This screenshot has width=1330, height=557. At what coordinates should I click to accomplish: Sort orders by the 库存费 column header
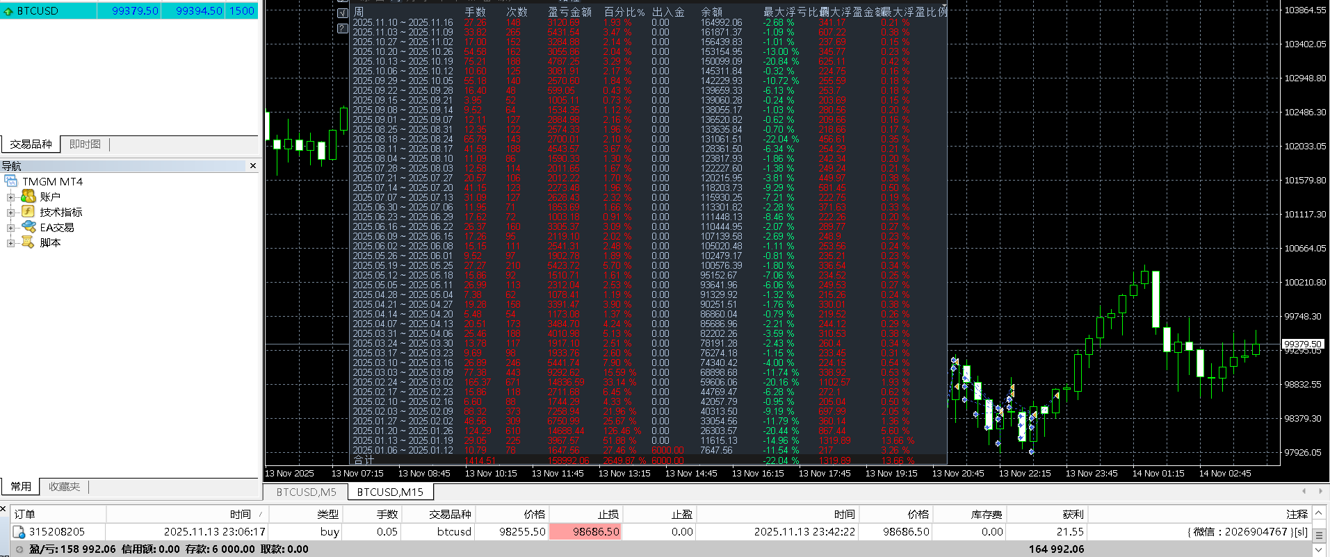click(970, 514)
